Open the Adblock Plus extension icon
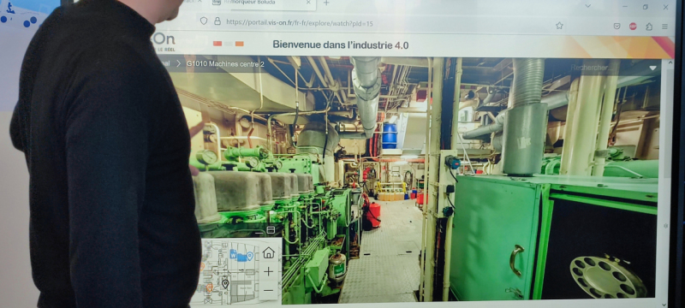The image size is (685, 308). pos(633,27)
